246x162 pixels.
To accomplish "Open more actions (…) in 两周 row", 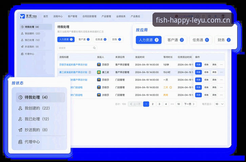I will (221, 95).
